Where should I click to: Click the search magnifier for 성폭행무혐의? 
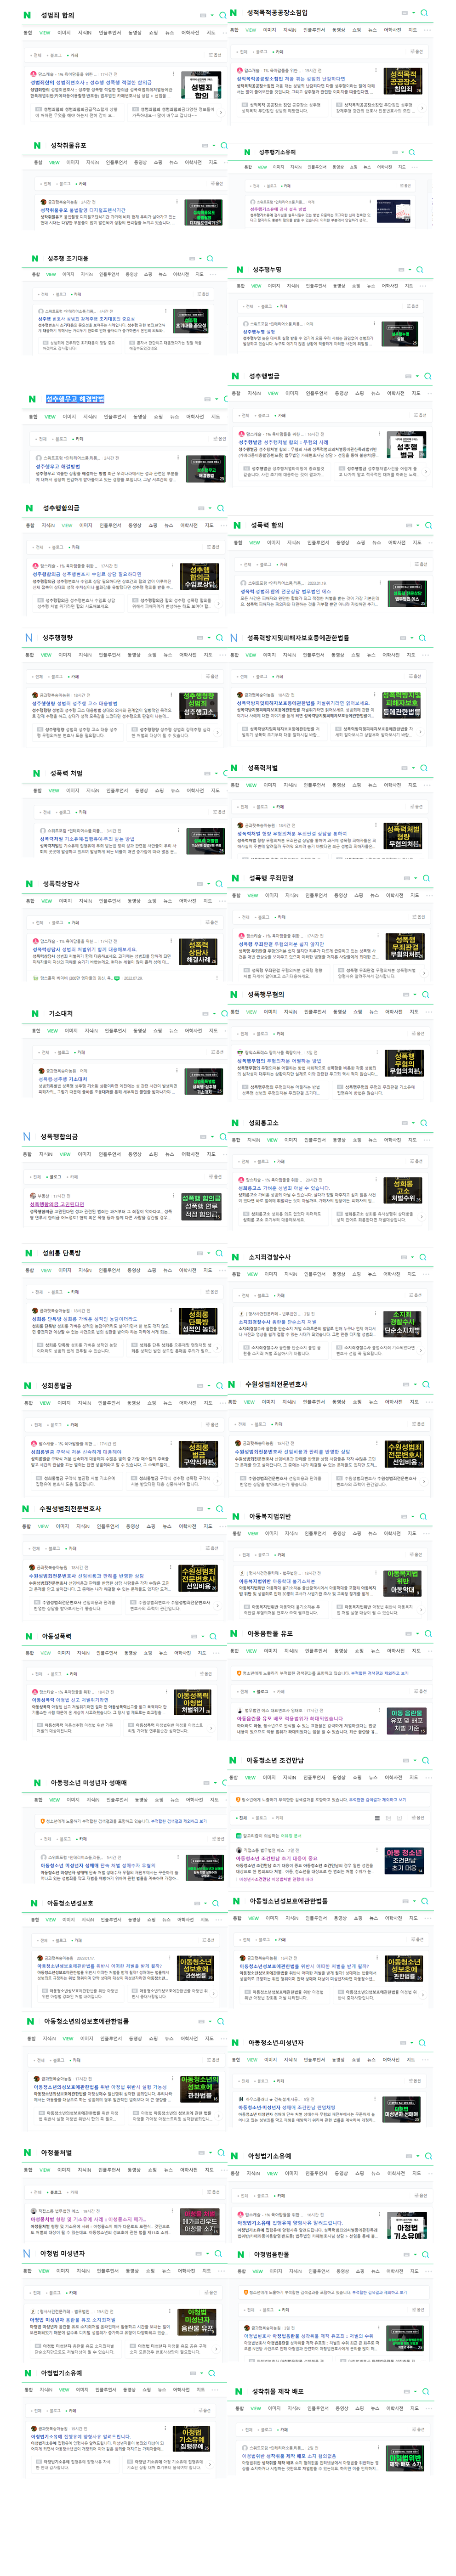tap(427, 995)
